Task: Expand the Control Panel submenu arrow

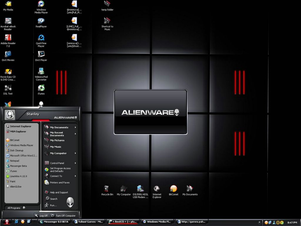Action: tap(76, 163)
